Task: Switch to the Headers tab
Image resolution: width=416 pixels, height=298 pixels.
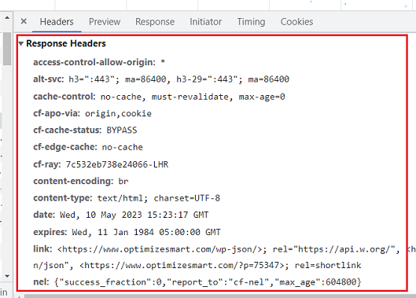Action: (x=57, y=22)
